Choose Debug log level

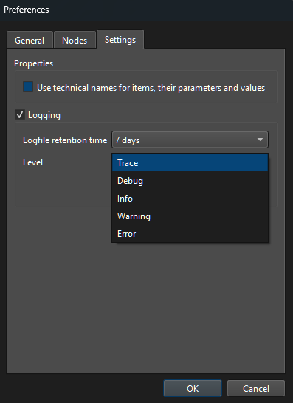click(190, 180)
